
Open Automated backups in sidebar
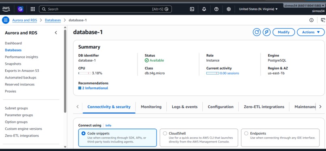(21, 78)
